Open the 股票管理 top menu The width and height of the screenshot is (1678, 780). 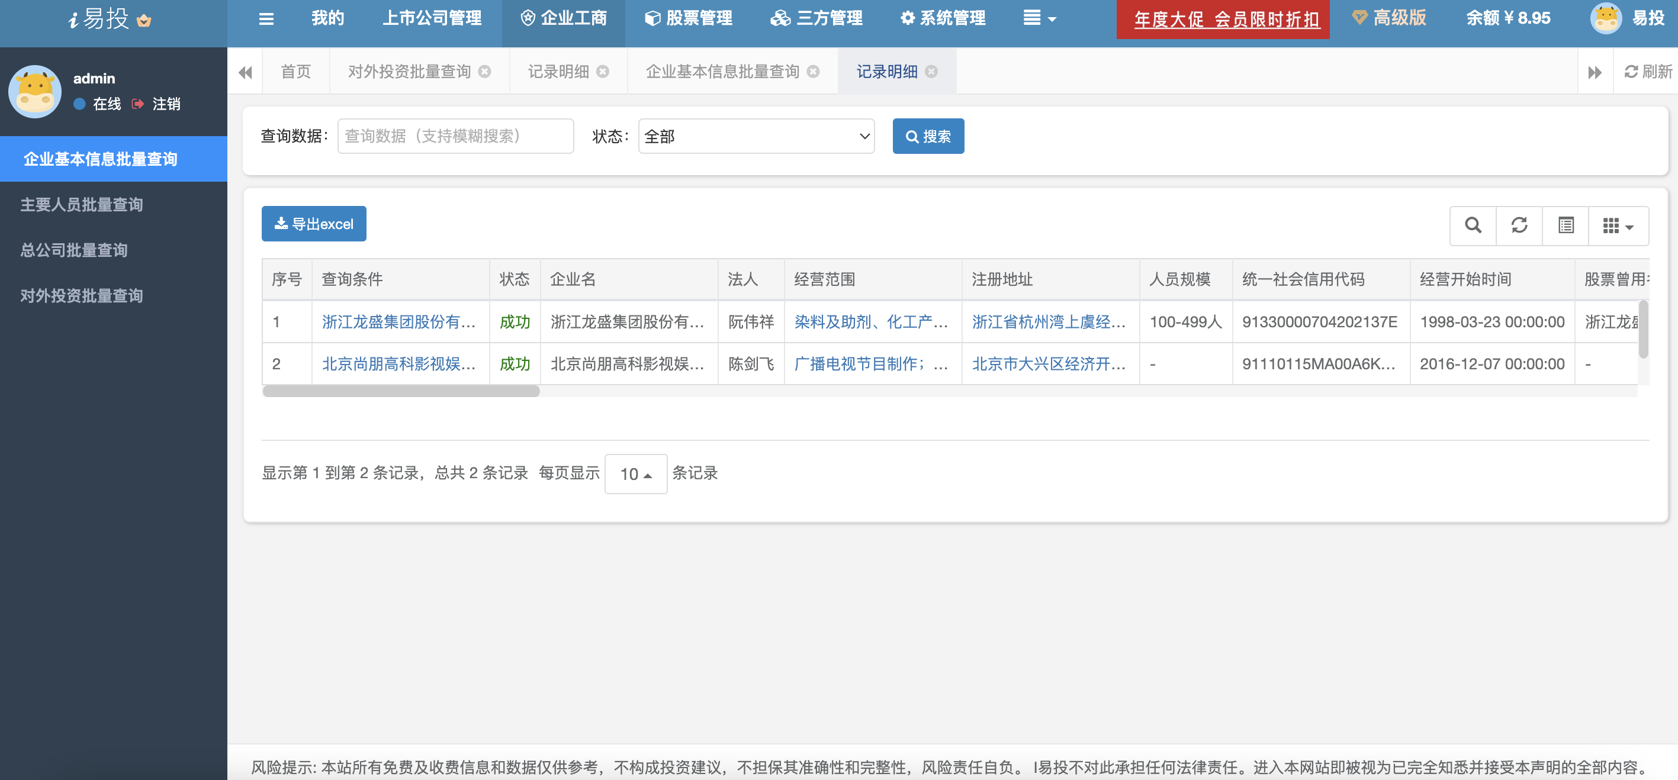689,18
